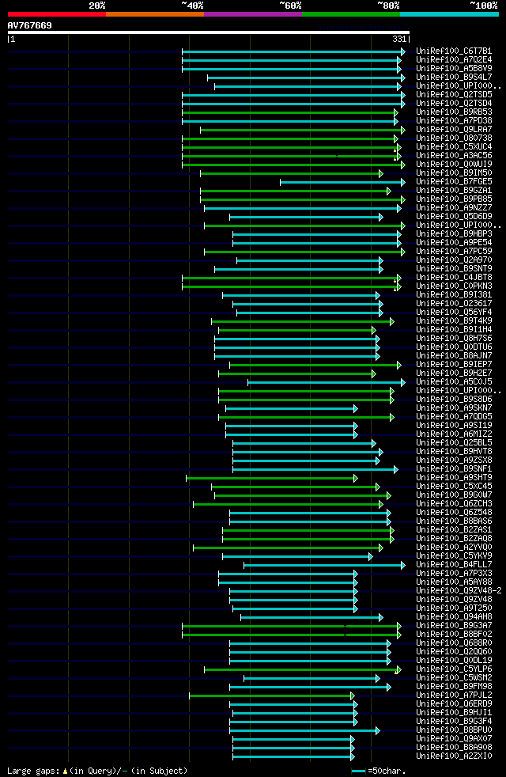The width and height of the screenshot is (506, 777).
Task: Pick the UniRef100_B9I381 subject name
Action: pos(454,295)
